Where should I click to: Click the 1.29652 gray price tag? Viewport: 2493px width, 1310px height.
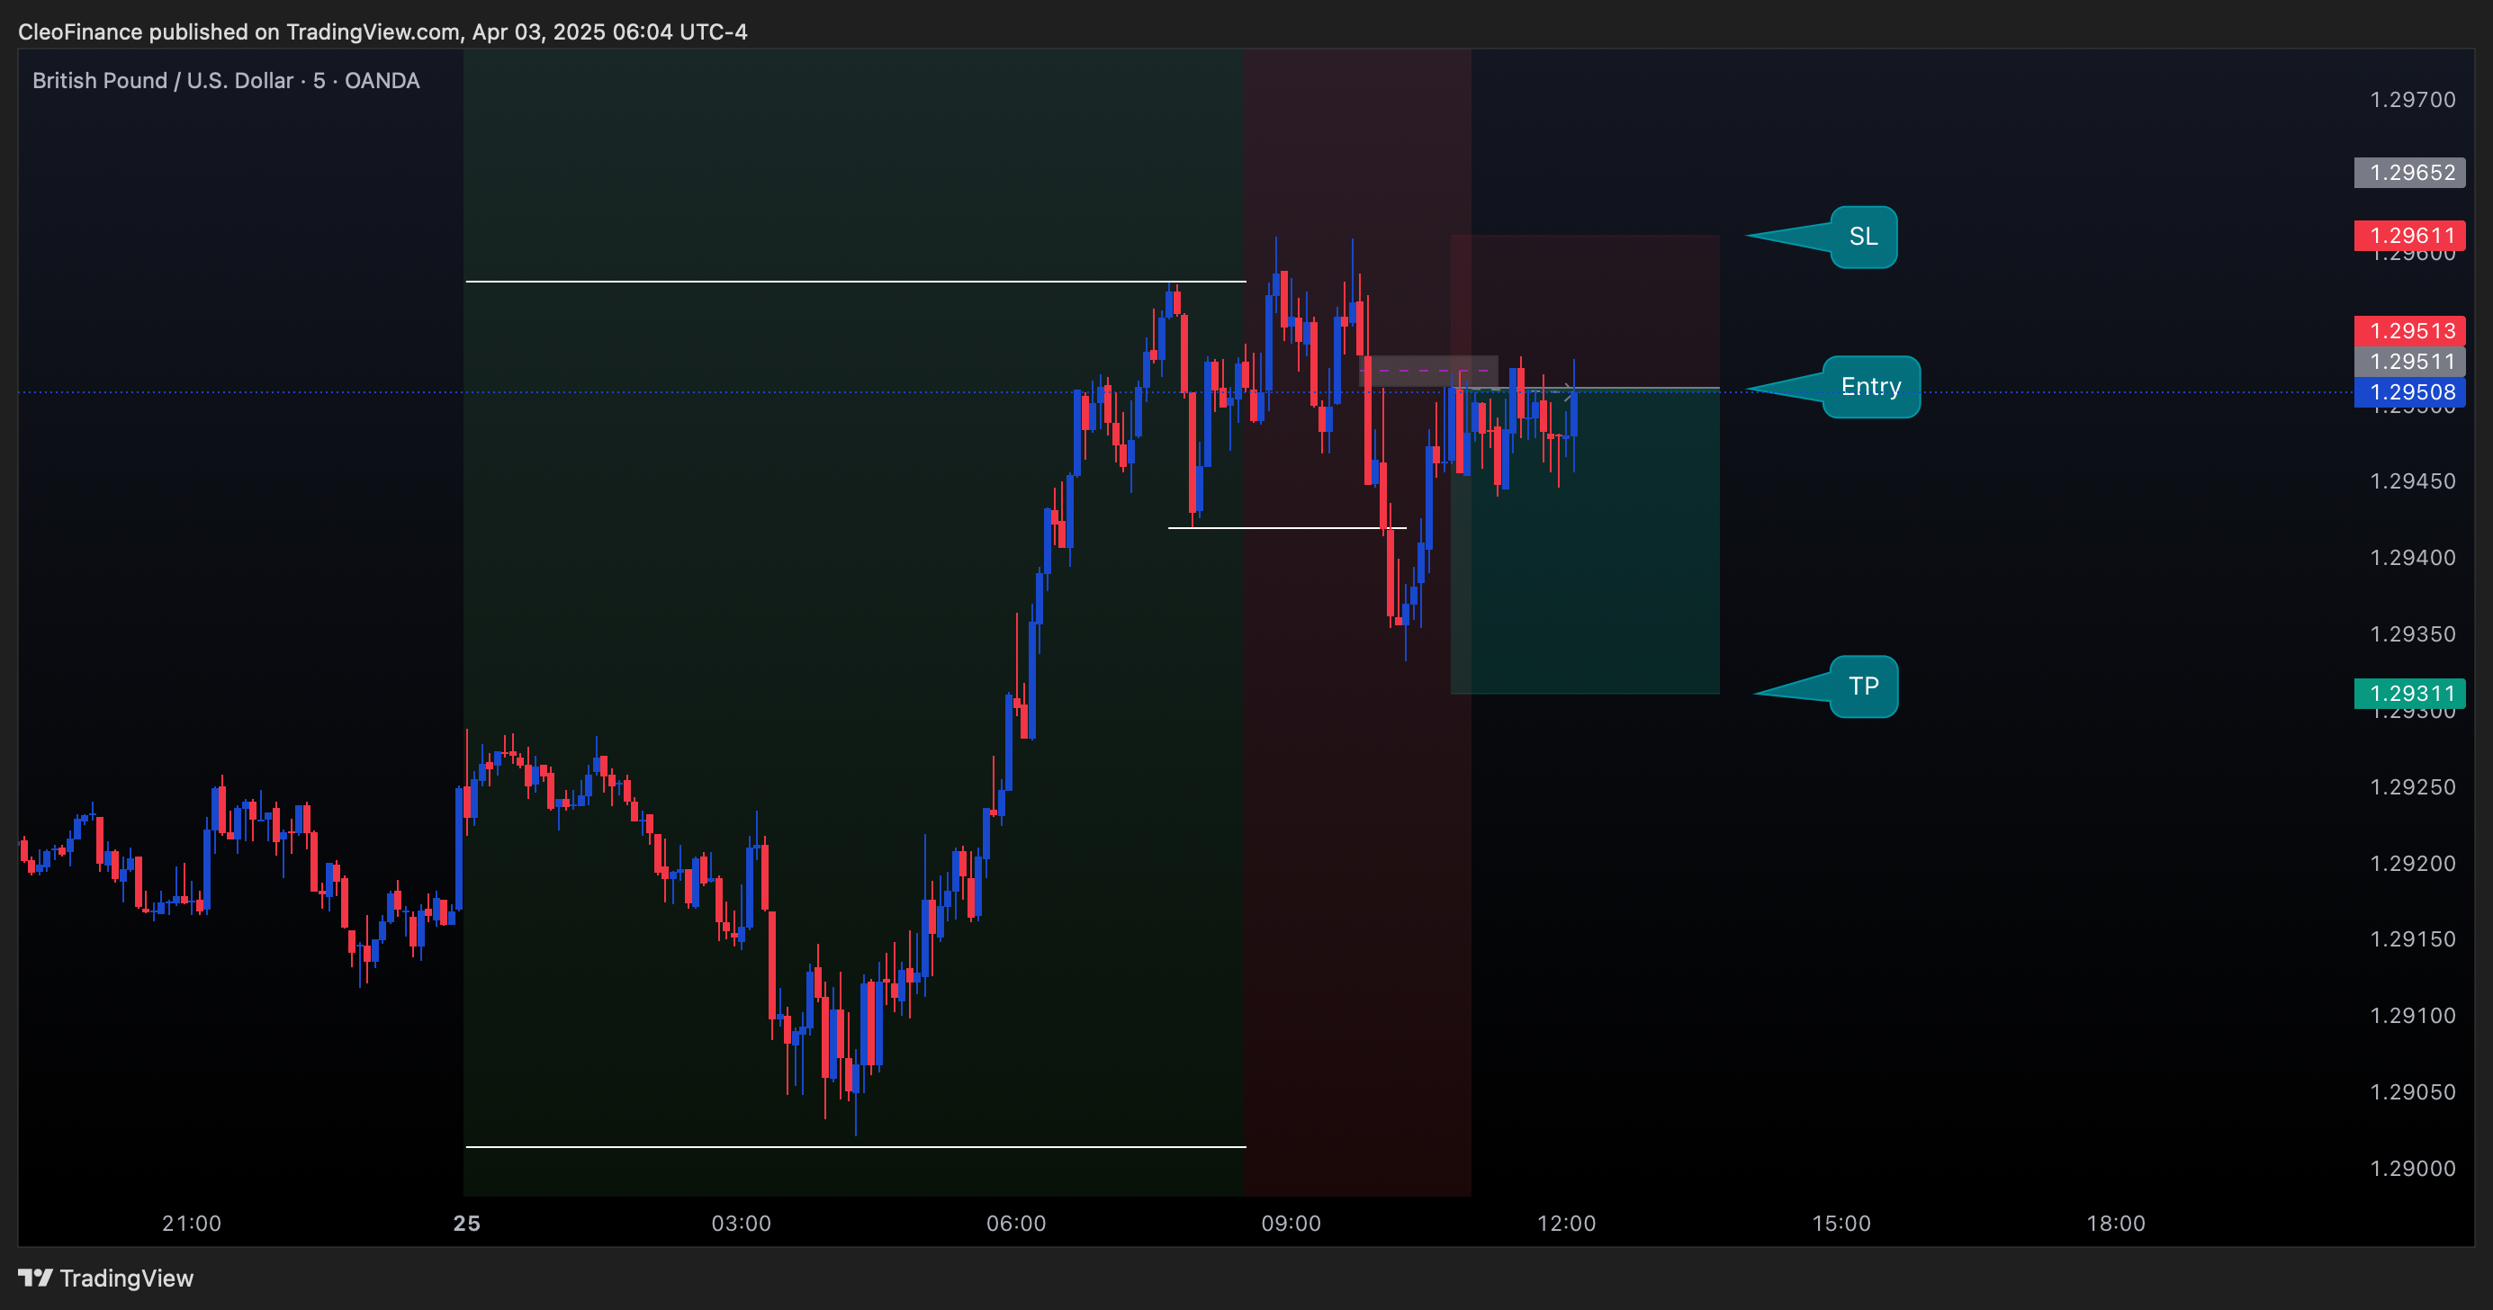pos(2410,173)
